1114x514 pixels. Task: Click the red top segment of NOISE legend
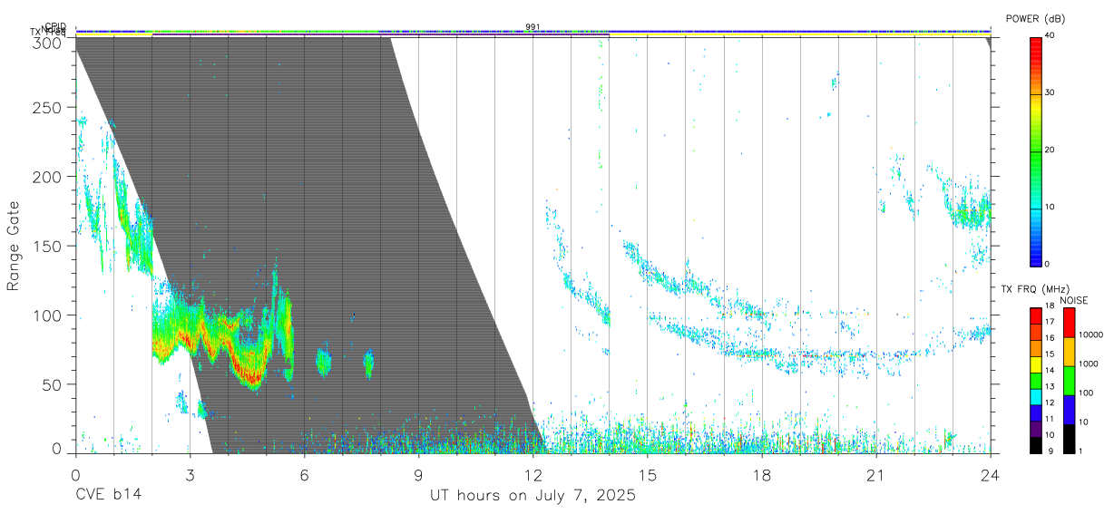click(x=1068, y=322)
